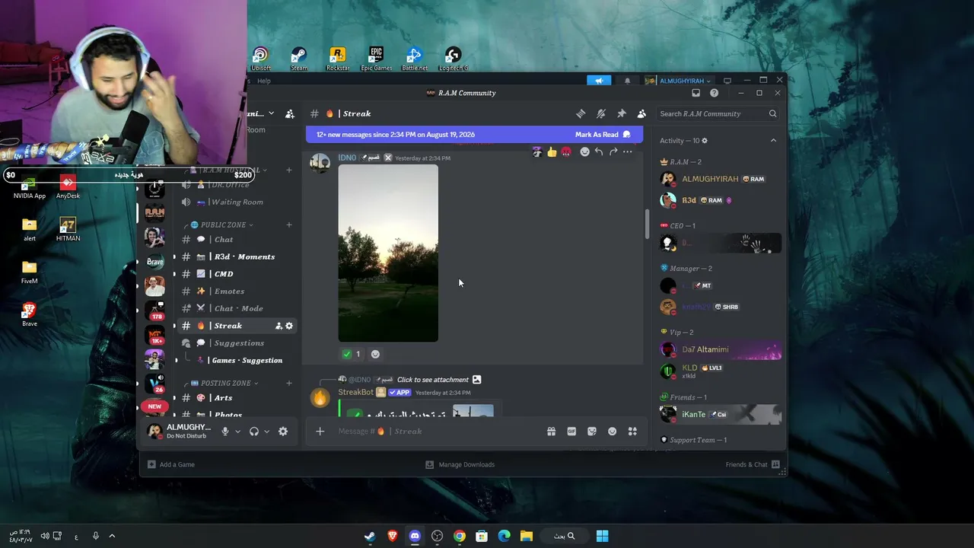Image resolution: width=974 pixels, height=548 pixels.
Task: Open the Activity settings gear in member list
Action: point(705,141)
